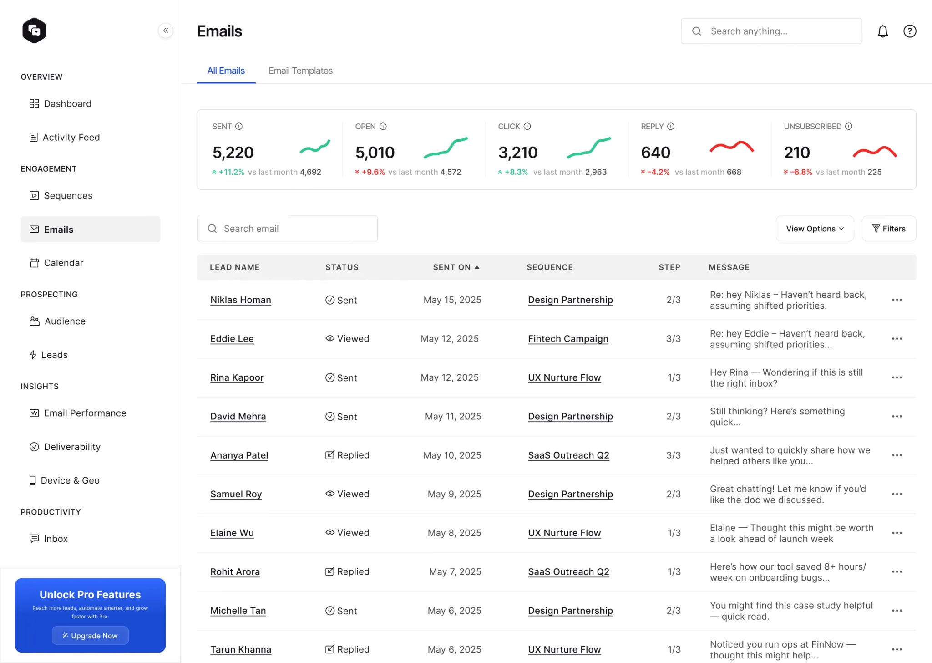Click the app logo in sidebar
Viewport: 932px width, 663px height.
[35, 31]
